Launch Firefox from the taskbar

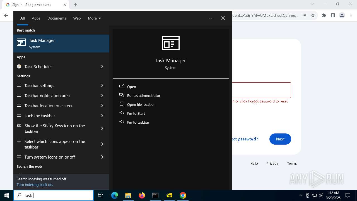(x=142, y=195)
